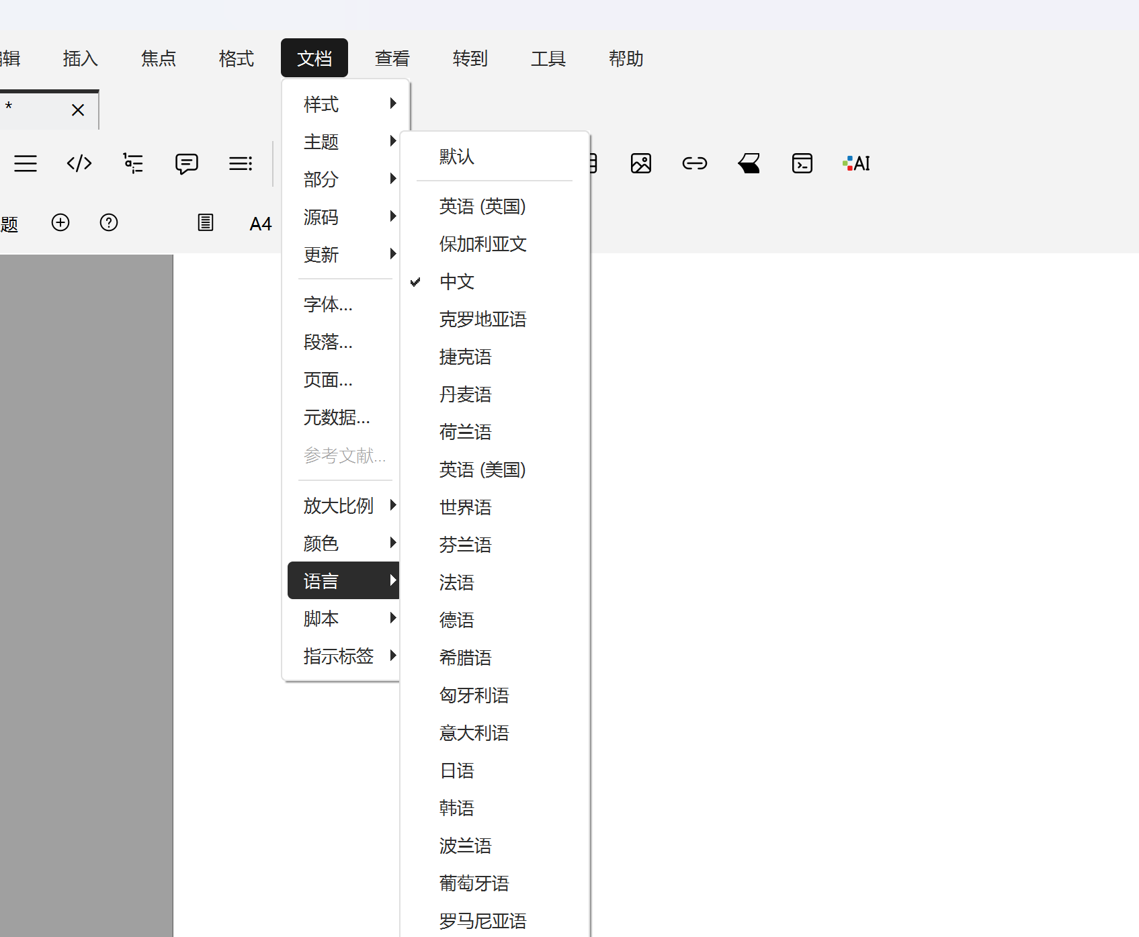
Task: Open the 页面... settings entry
Action: pos(328,380)
